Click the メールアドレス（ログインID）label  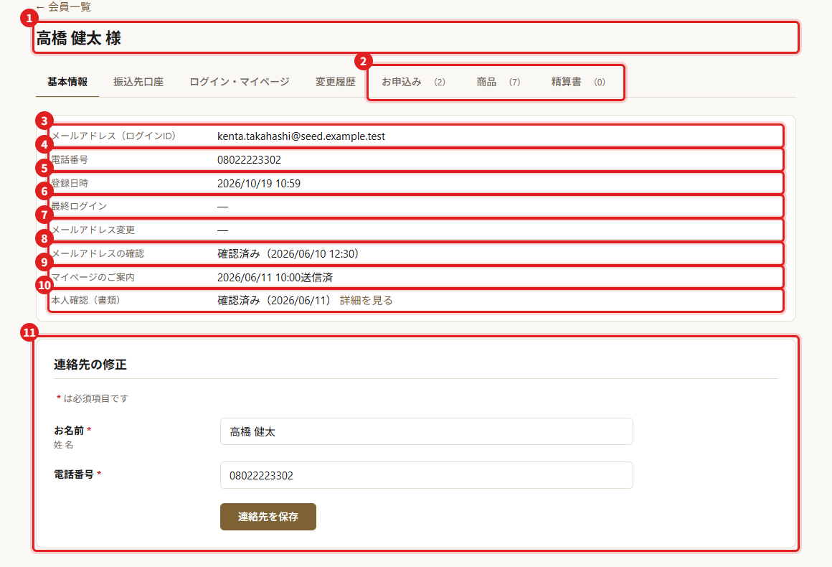point(115,136)
